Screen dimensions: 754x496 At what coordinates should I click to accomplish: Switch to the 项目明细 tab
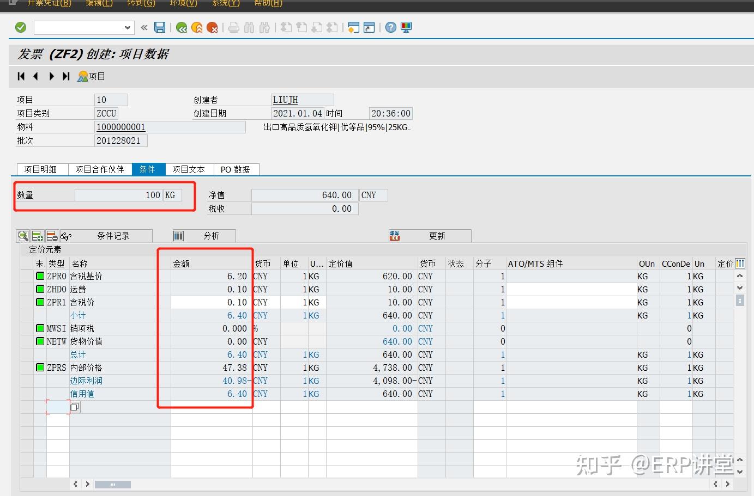point(42,169)
